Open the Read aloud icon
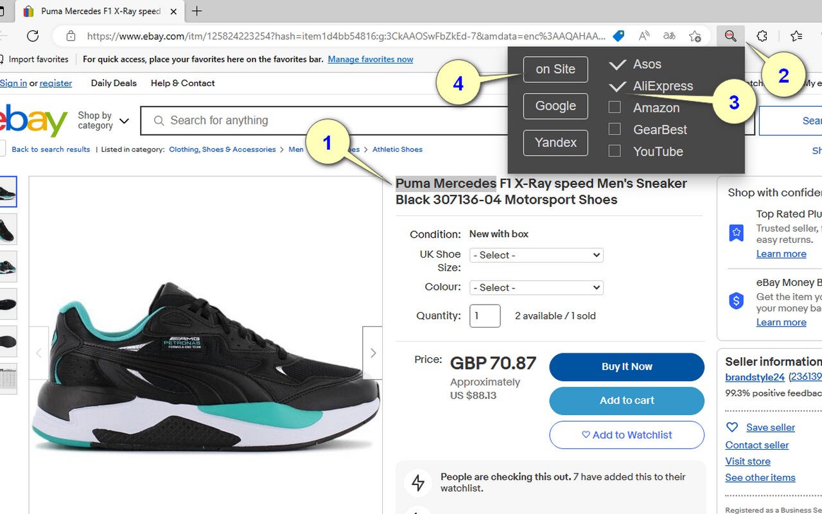The image size is (822, 514). 644,36
